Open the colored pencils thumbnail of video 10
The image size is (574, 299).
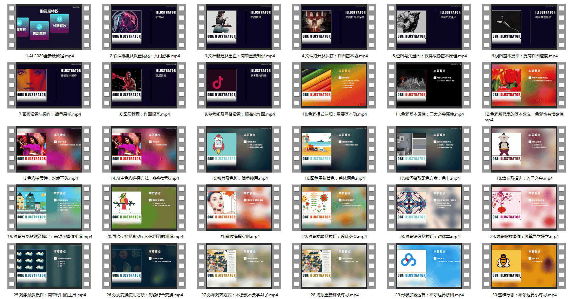click(334, 85)
